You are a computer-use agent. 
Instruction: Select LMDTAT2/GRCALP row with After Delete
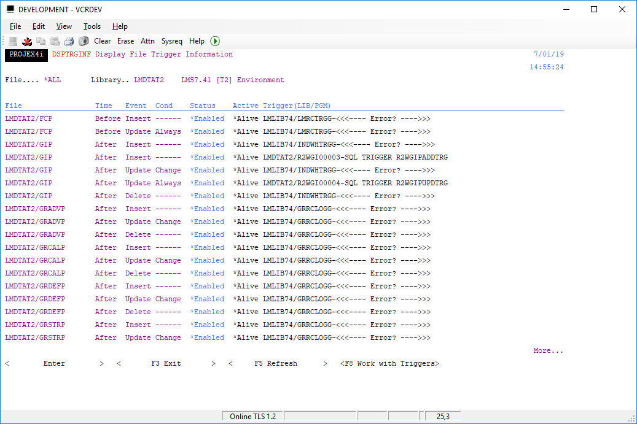217,274
